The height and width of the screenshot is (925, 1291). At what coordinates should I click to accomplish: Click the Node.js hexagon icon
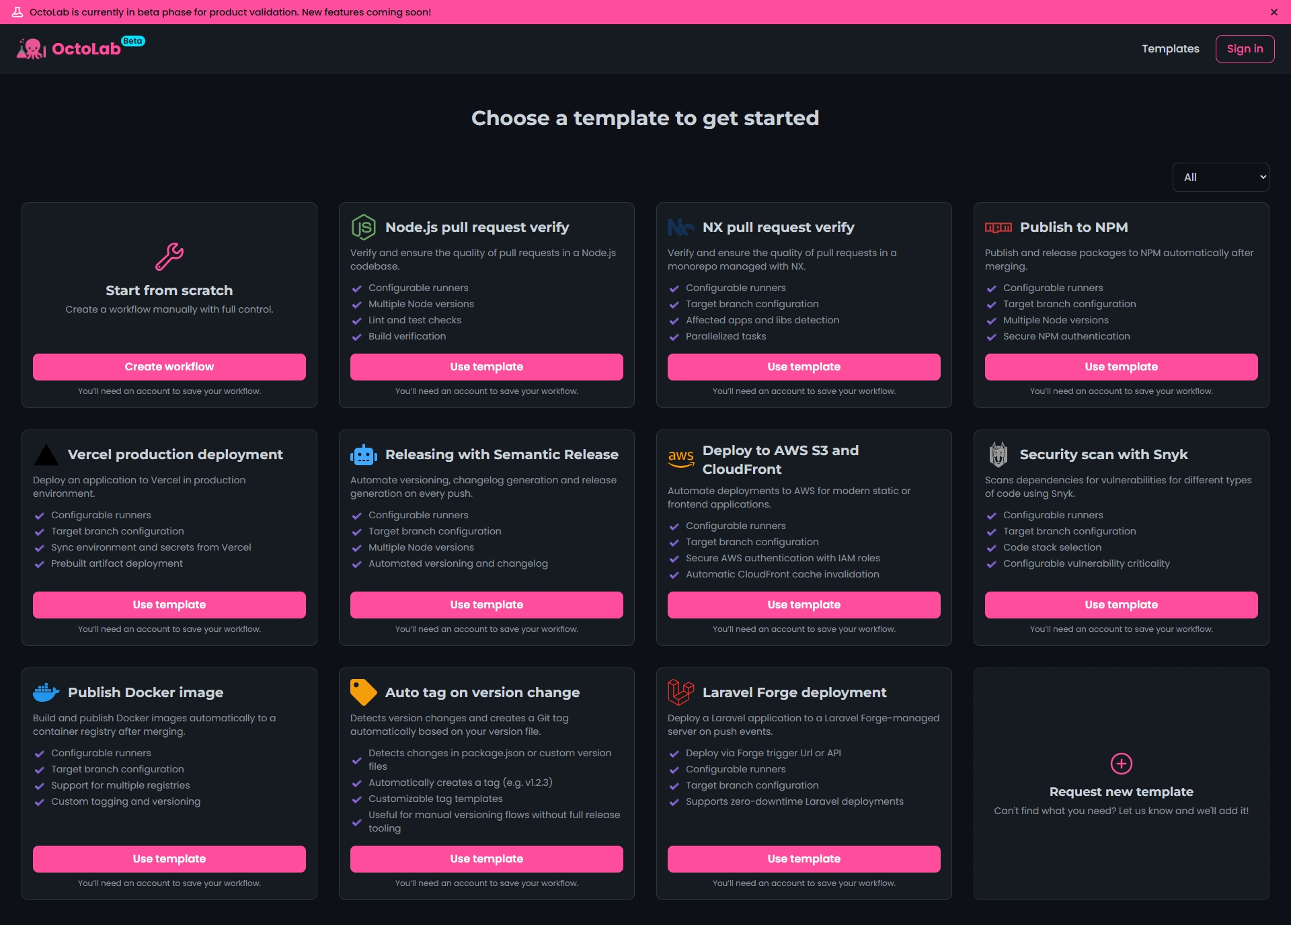coord(364,227)
